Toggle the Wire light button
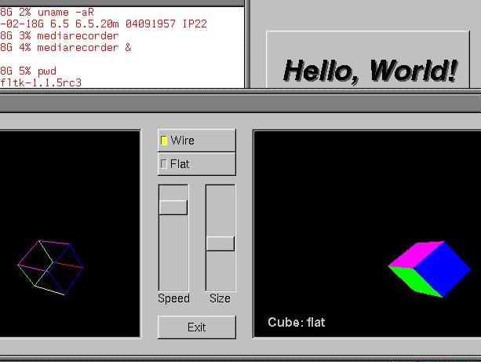This screenshot has width=481, height=362. [x=197, y=141]
